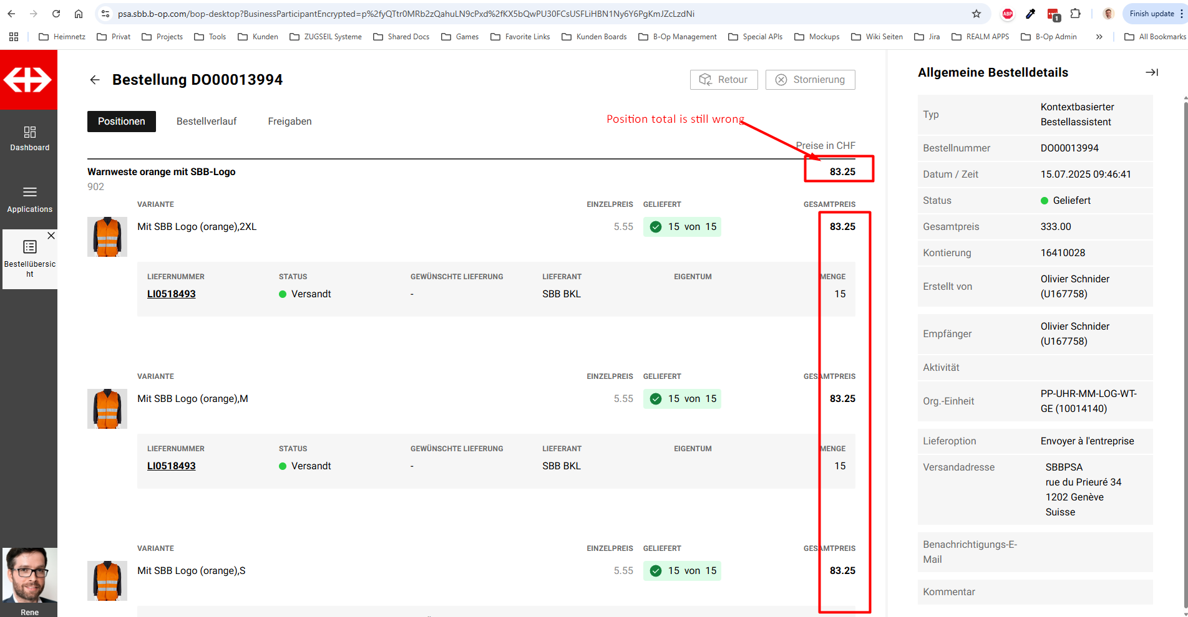Open delivery LI0518493 for M variant
This screenshot has width=1188, height=617.
click(171, 466)
